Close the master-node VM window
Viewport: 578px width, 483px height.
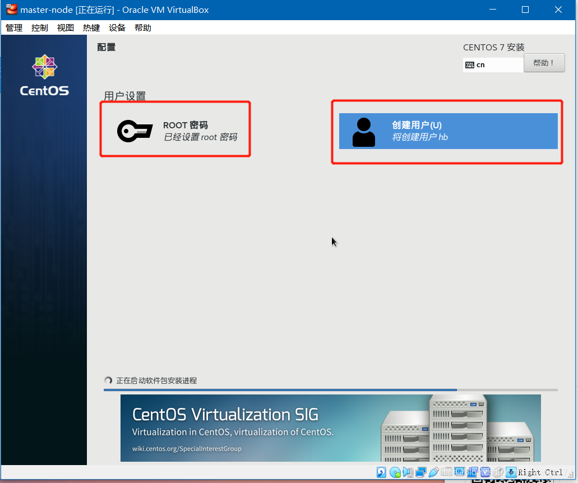558,10
